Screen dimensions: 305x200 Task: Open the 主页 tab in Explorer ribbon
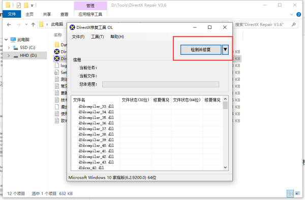29,14
